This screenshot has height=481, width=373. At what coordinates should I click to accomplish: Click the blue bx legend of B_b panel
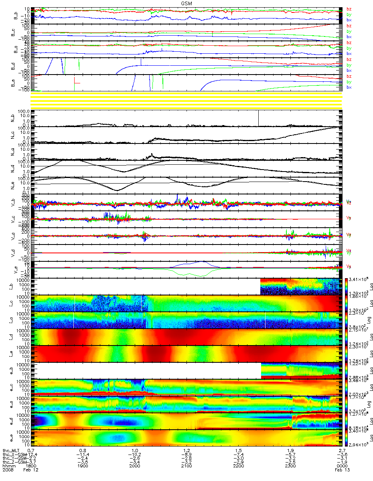point(349,20)
